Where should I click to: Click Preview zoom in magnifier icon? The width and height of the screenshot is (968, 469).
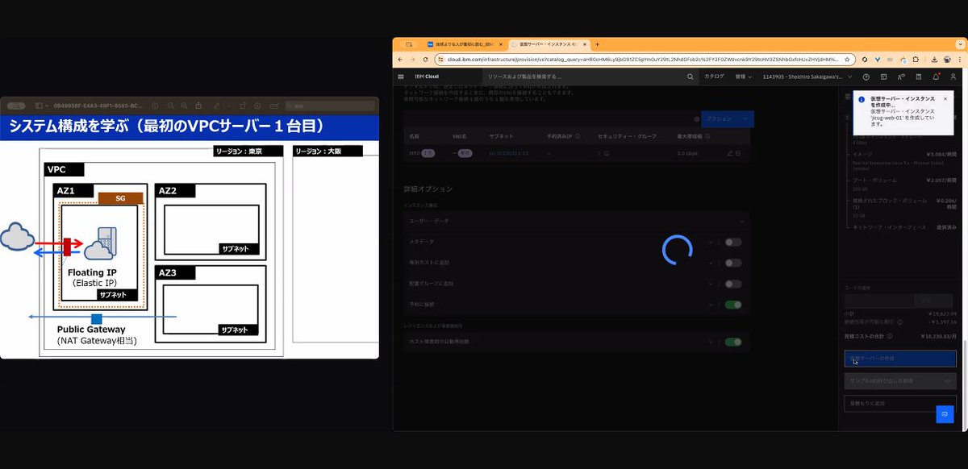(x=184, y=106)
